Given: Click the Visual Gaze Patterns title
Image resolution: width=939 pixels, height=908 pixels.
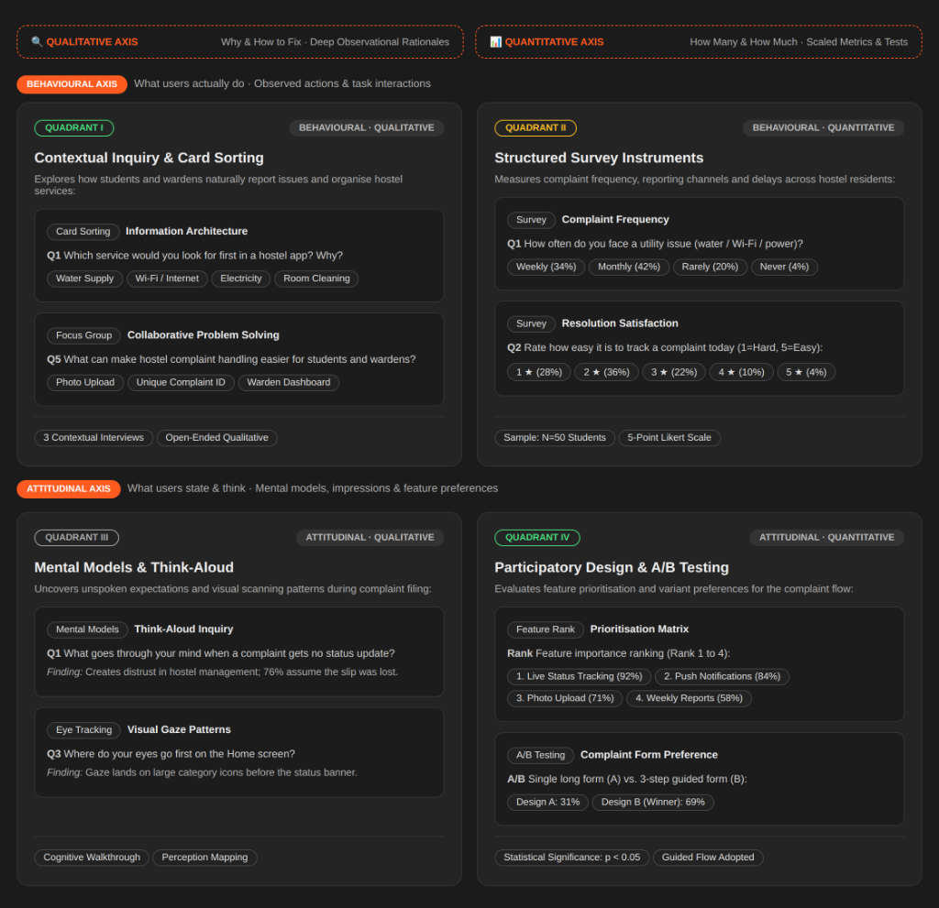Looking at the screenshot, I should [179, 730].
